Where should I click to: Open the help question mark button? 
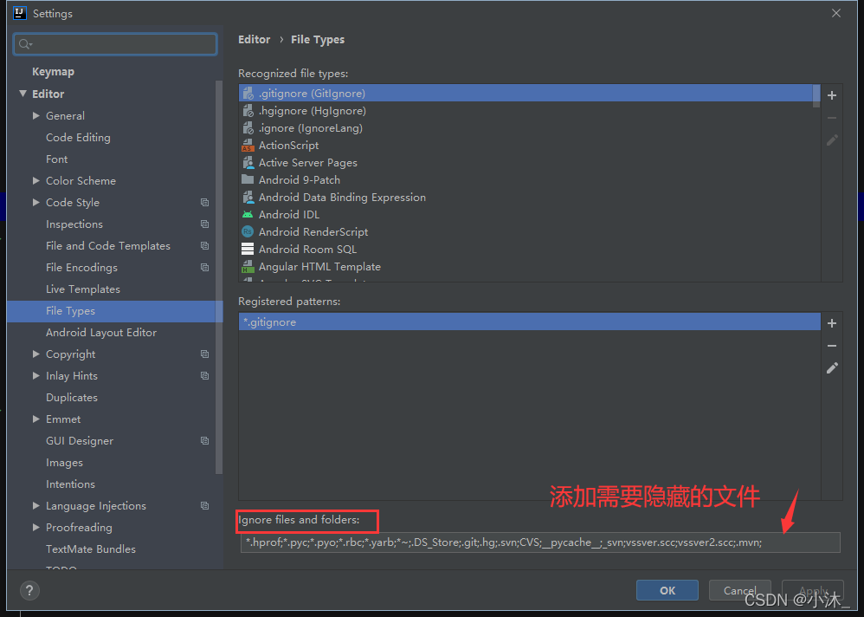(x=29, y=590)
